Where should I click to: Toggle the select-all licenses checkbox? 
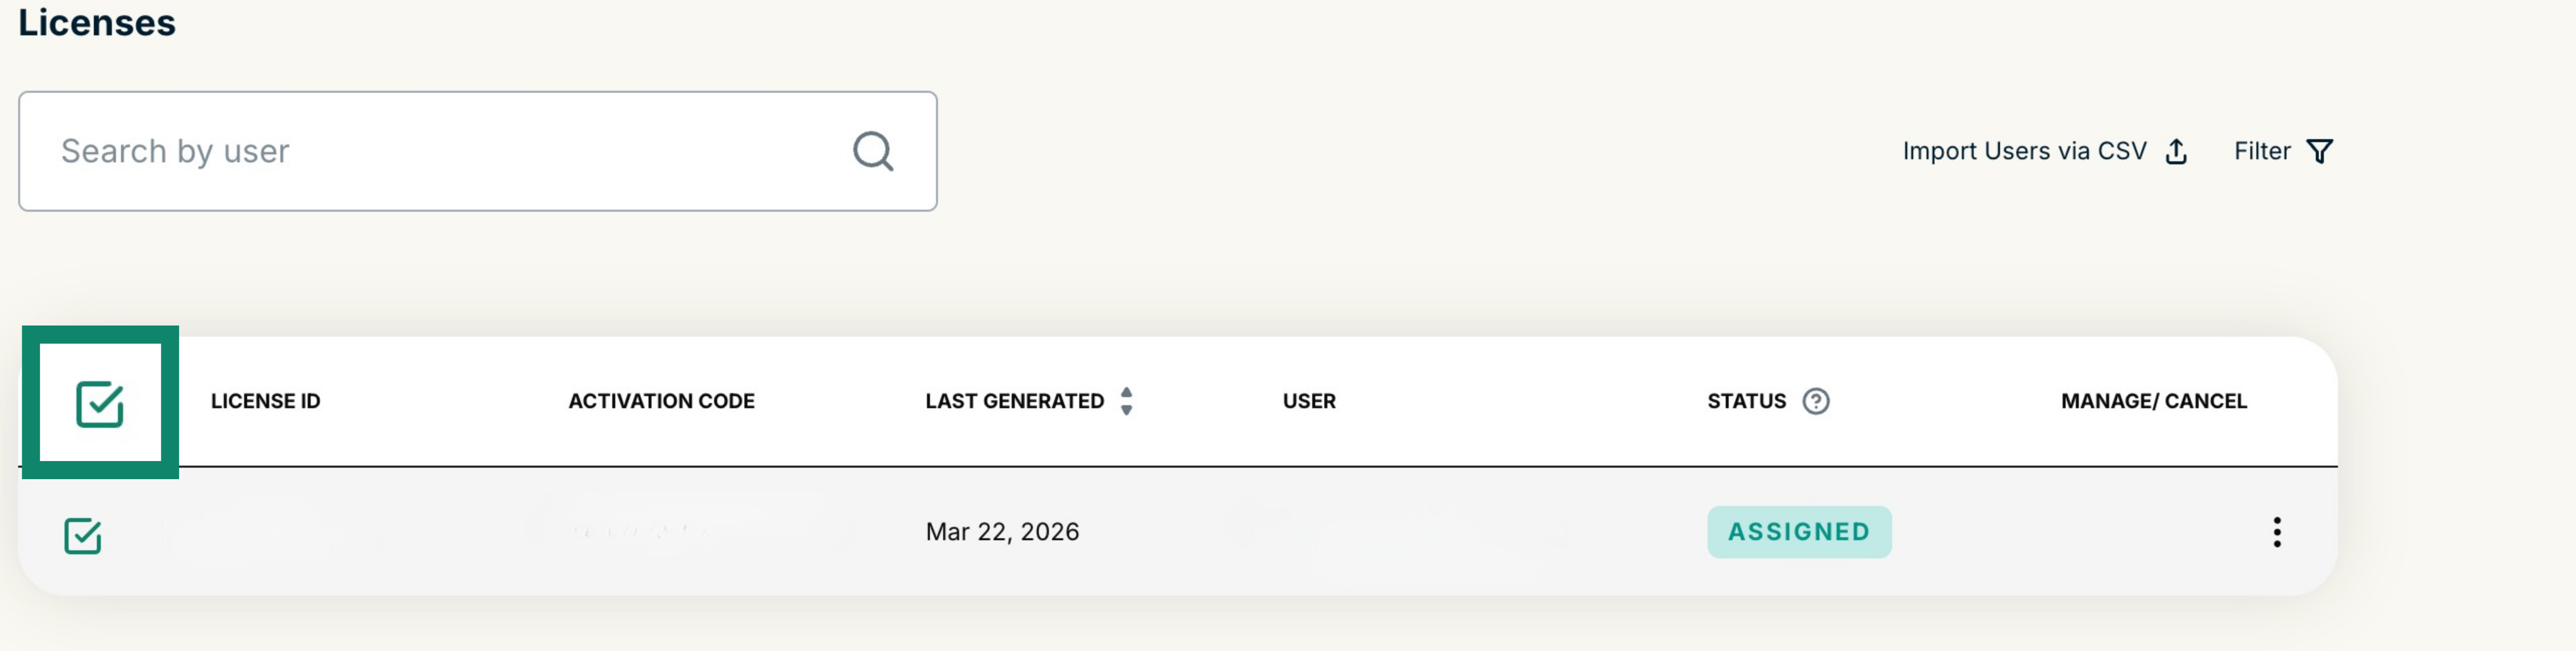(100, 404)
